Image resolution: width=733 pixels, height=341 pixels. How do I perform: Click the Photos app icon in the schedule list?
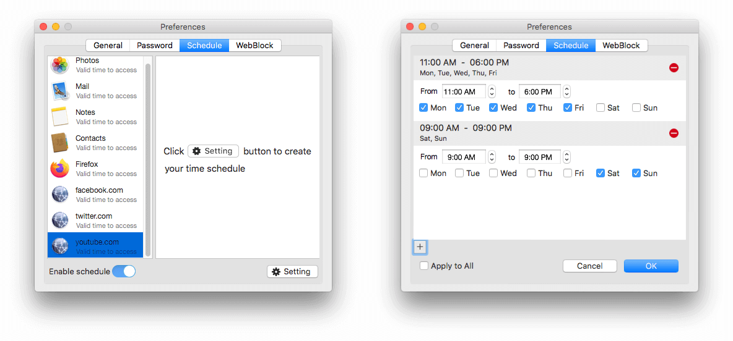pyautogui.click(x=60, y=65)
